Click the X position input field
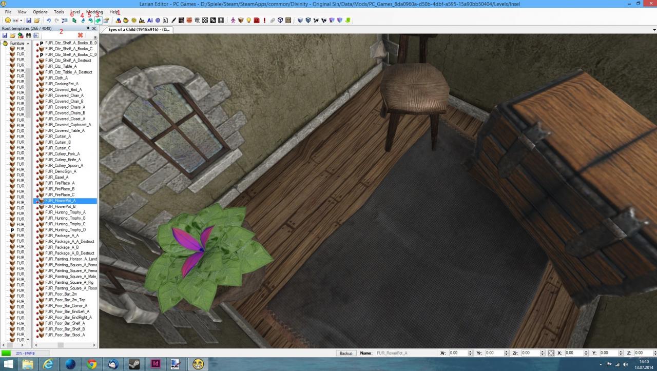Image resolution: width=657 pixels, height=371 pixels. [573, 353]
